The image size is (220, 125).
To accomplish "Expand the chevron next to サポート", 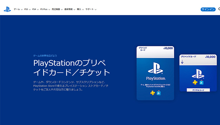I will click(96, 9).
